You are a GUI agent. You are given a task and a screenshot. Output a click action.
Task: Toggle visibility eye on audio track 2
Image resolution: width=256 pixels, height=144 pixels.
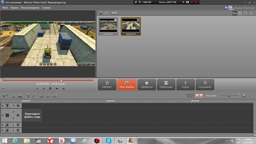point(18,125)
